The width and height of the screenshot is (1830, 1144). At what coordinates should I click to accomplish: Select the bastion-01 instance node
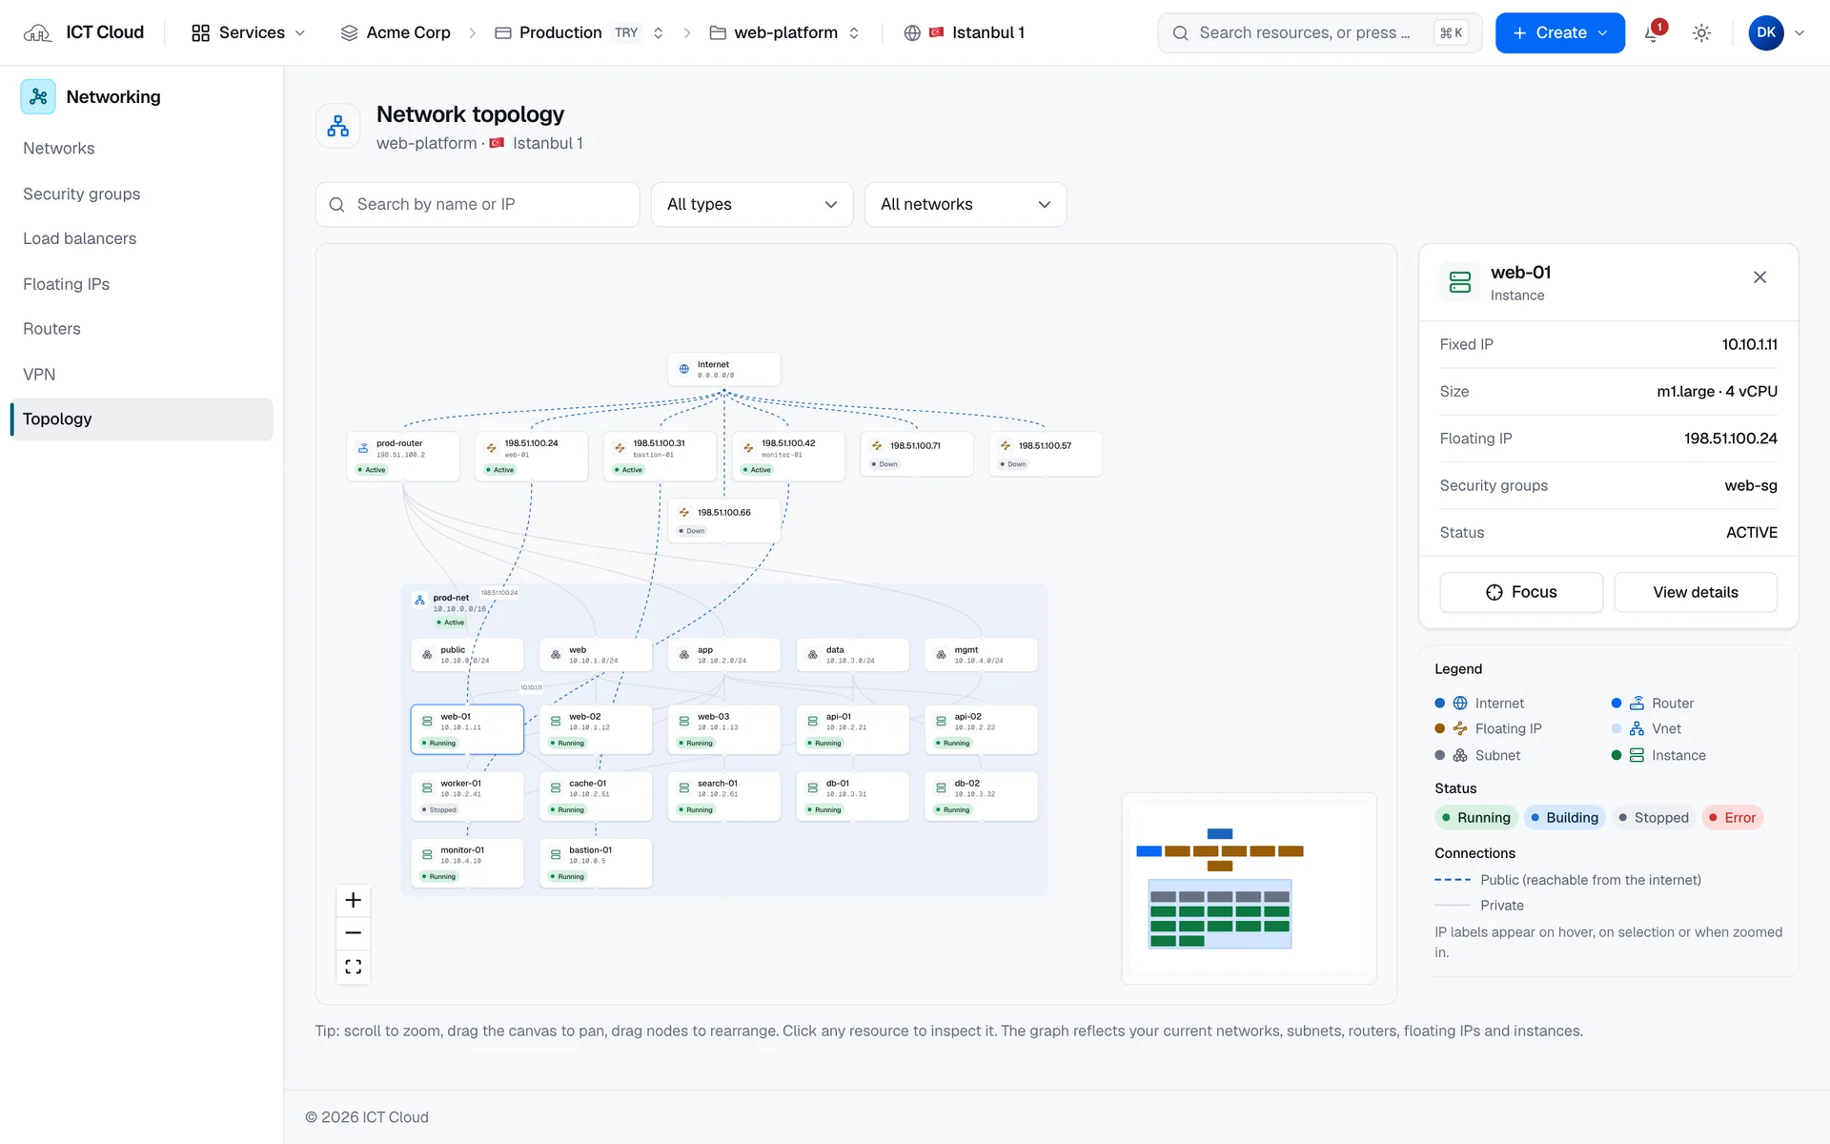[596, 863]
